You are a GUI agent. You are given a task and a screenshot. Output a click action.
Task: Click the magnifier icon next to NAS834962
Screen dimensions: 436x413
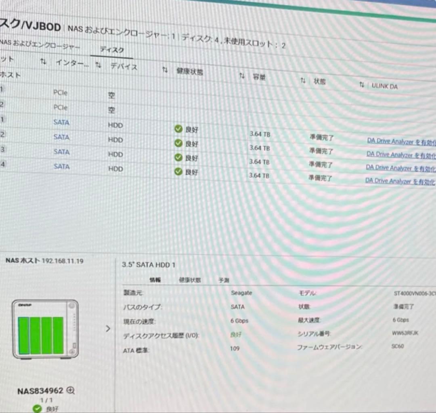pyautogui.click(x=71, y=390)
